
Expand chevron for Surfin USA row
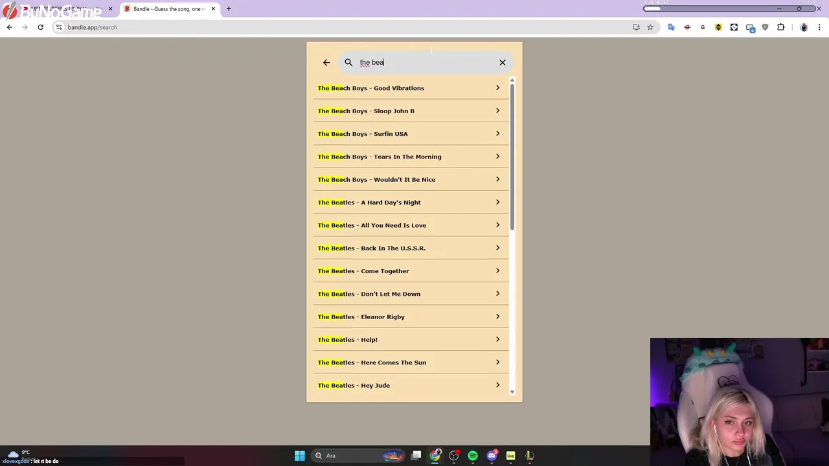pyautogui.click(x=497, y=133)
